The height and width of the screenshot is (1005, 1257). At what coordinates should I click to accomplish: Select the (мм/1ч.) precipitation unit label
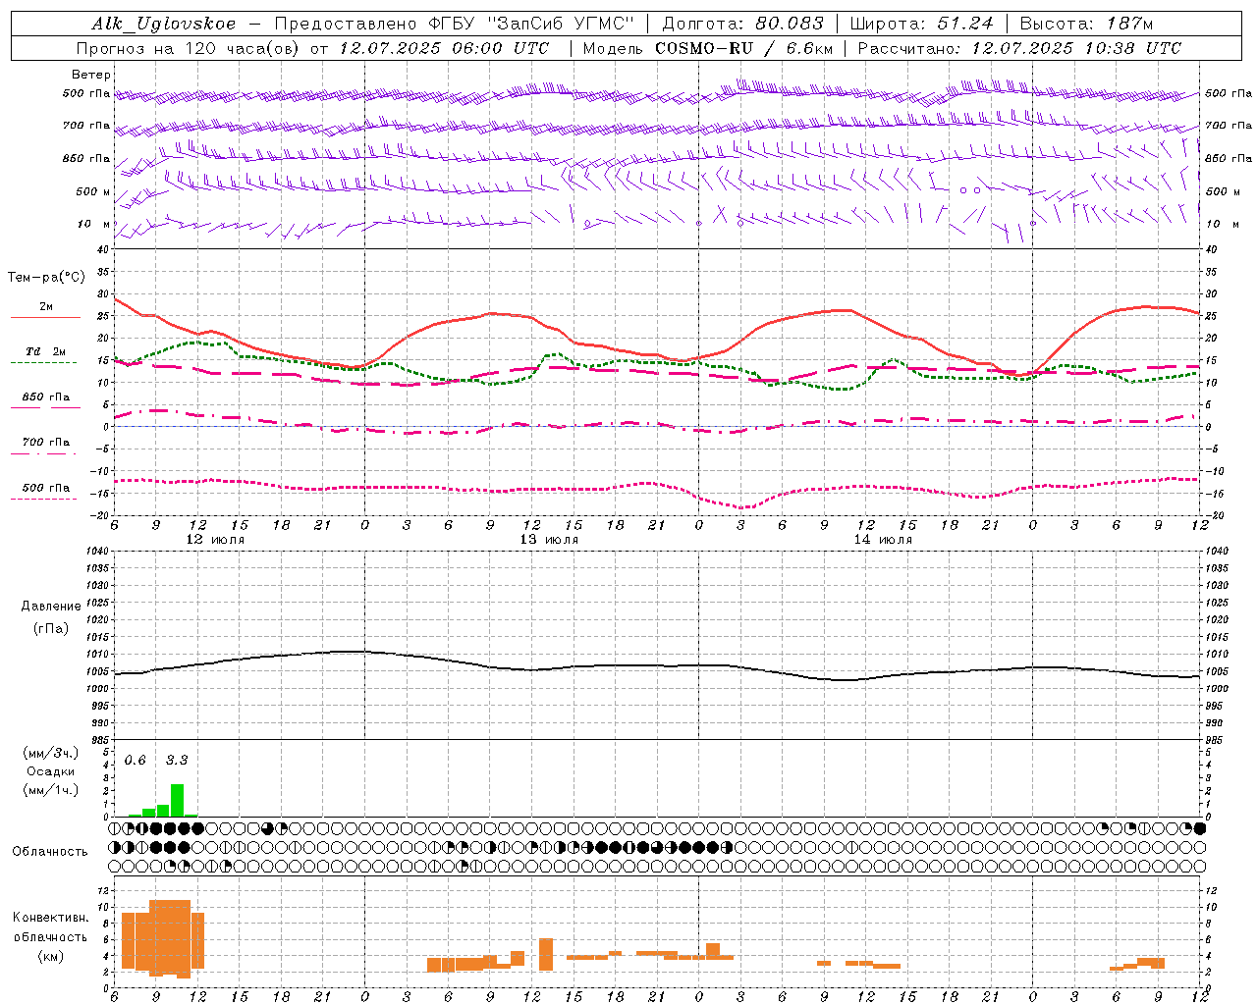(x=51, y=790)
